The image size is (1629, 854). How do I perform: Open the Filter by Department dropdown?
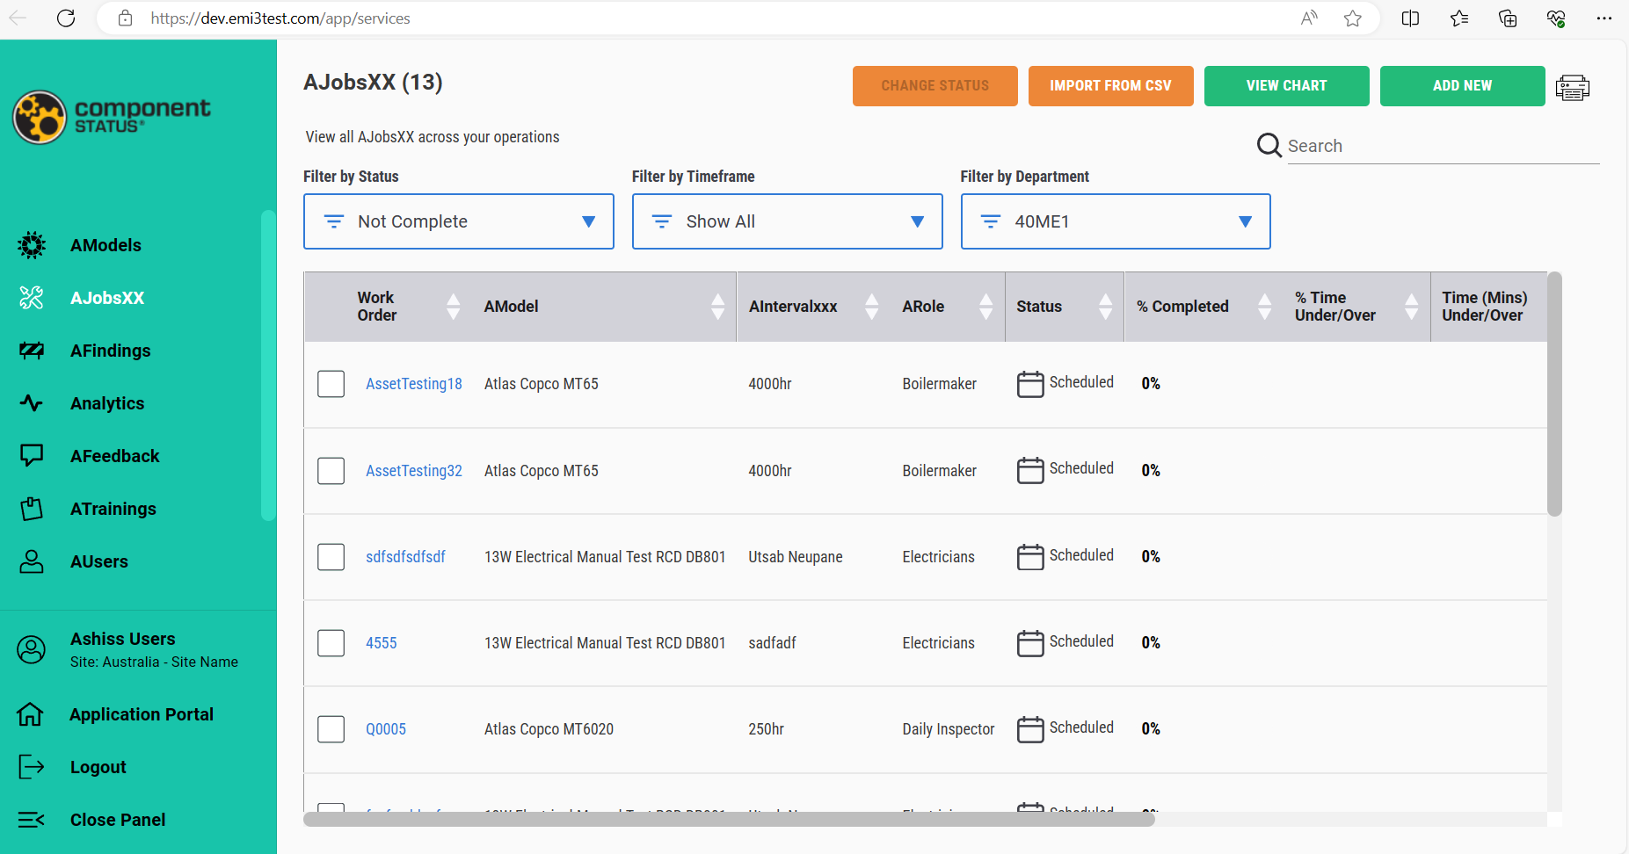click(1115, 221)
